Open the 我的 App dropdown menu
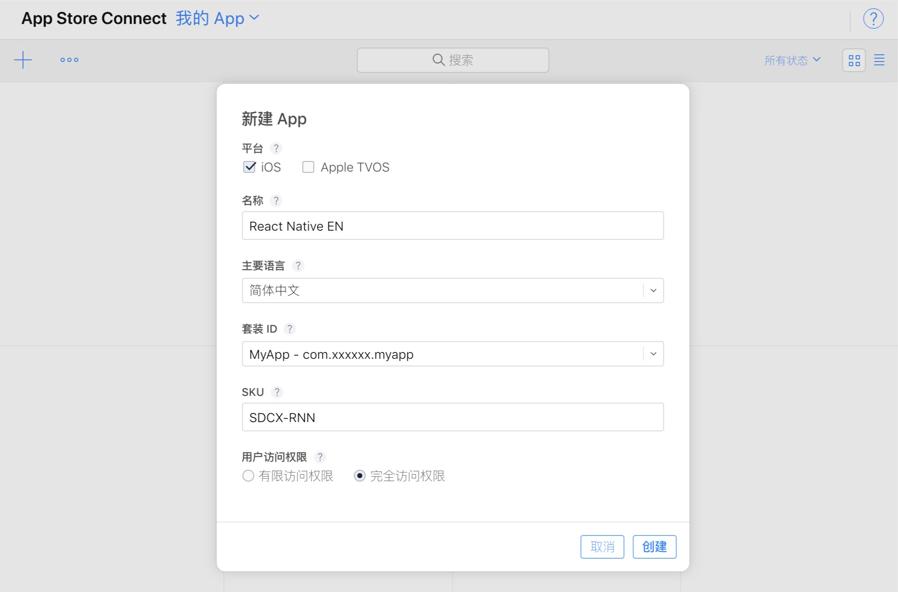Viewport: 898px width, 592px height. tap(217, 18)
